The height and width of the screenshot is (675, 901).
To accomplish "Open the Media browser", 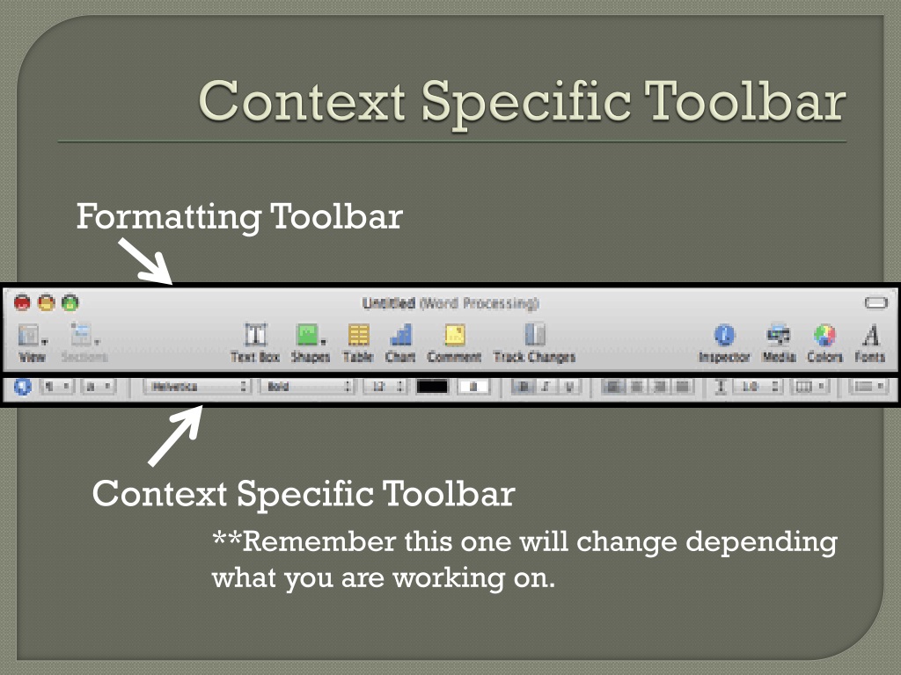I will 779,343.
